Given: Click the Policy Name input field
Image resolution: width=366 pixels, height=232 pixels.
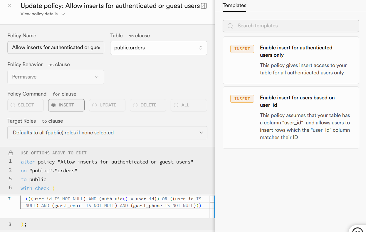Looking at the screenshot, I should 56,48.
